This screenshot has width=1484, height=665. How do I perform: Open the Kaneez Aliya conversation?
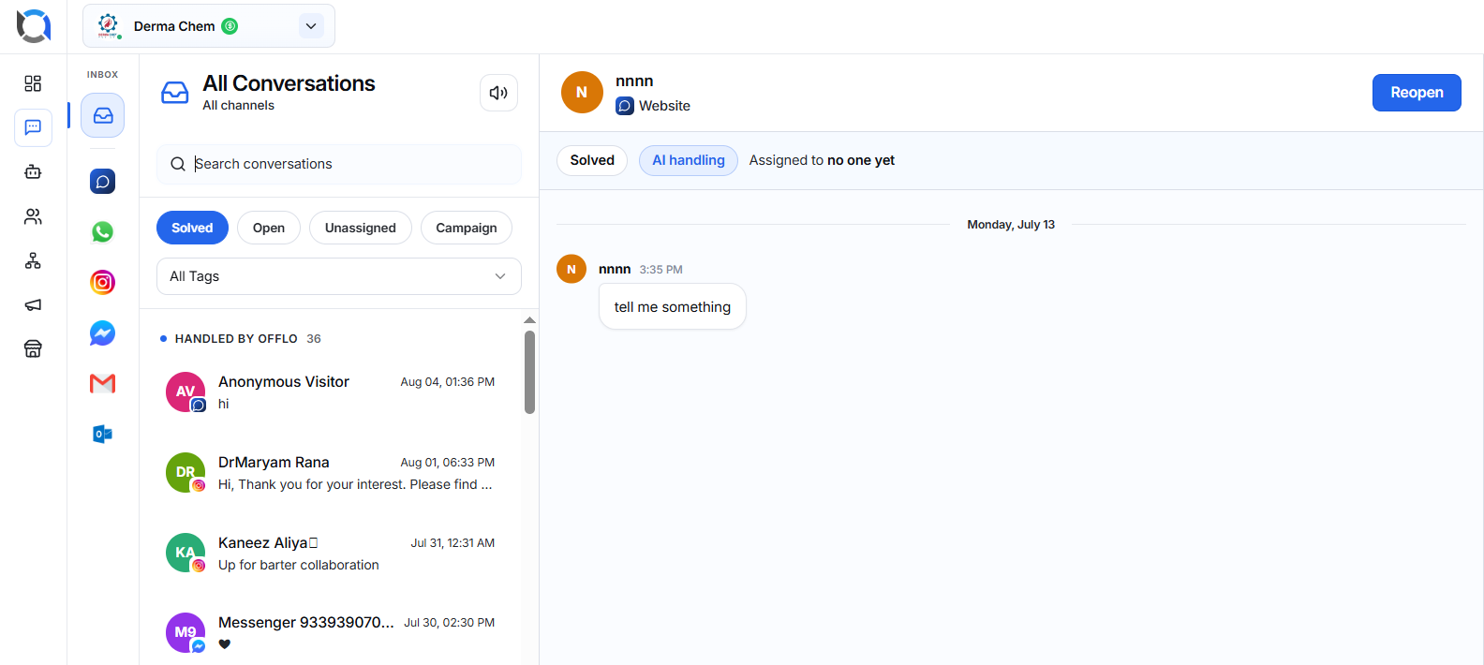(330, 554)
